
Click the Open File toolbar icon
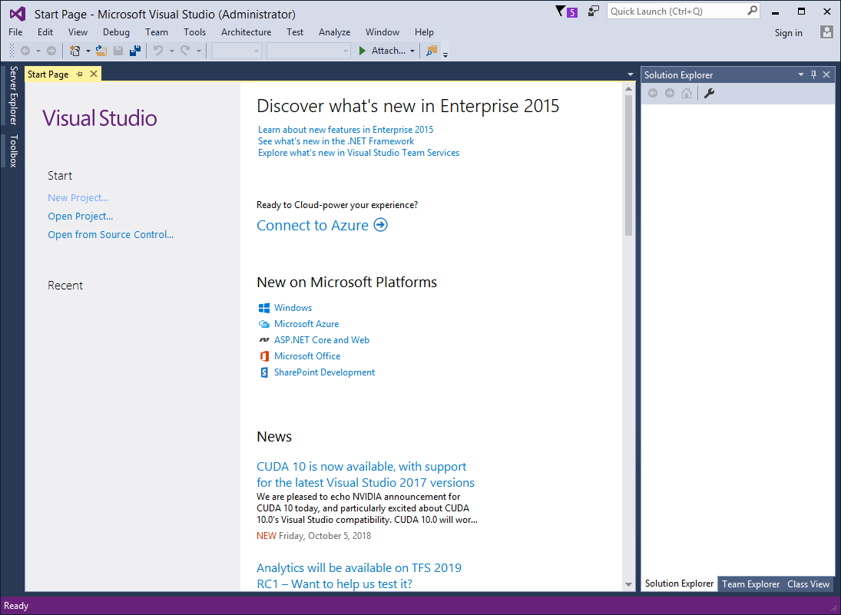[101, 51]
